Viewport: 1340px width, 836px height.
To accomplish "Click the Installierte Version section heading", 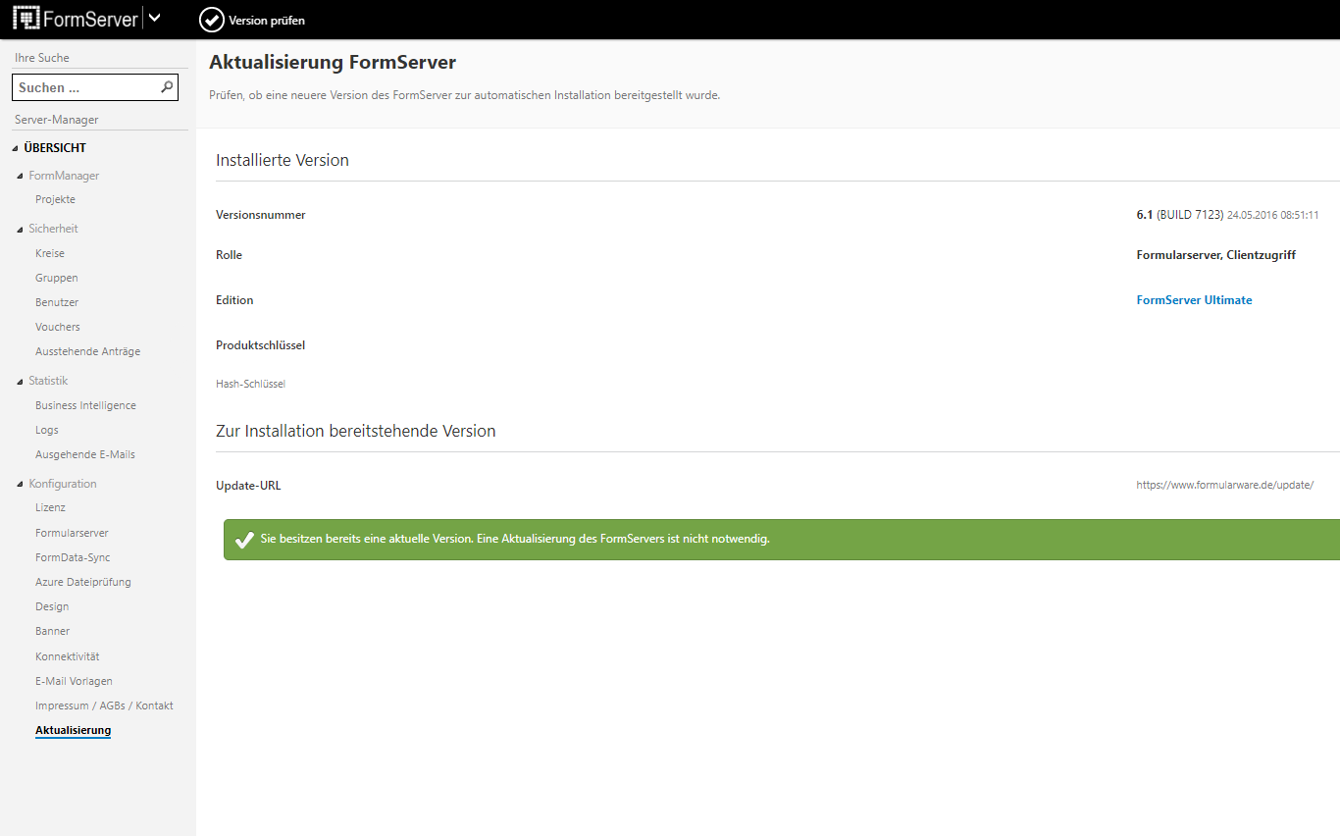I will click(283, 160).
